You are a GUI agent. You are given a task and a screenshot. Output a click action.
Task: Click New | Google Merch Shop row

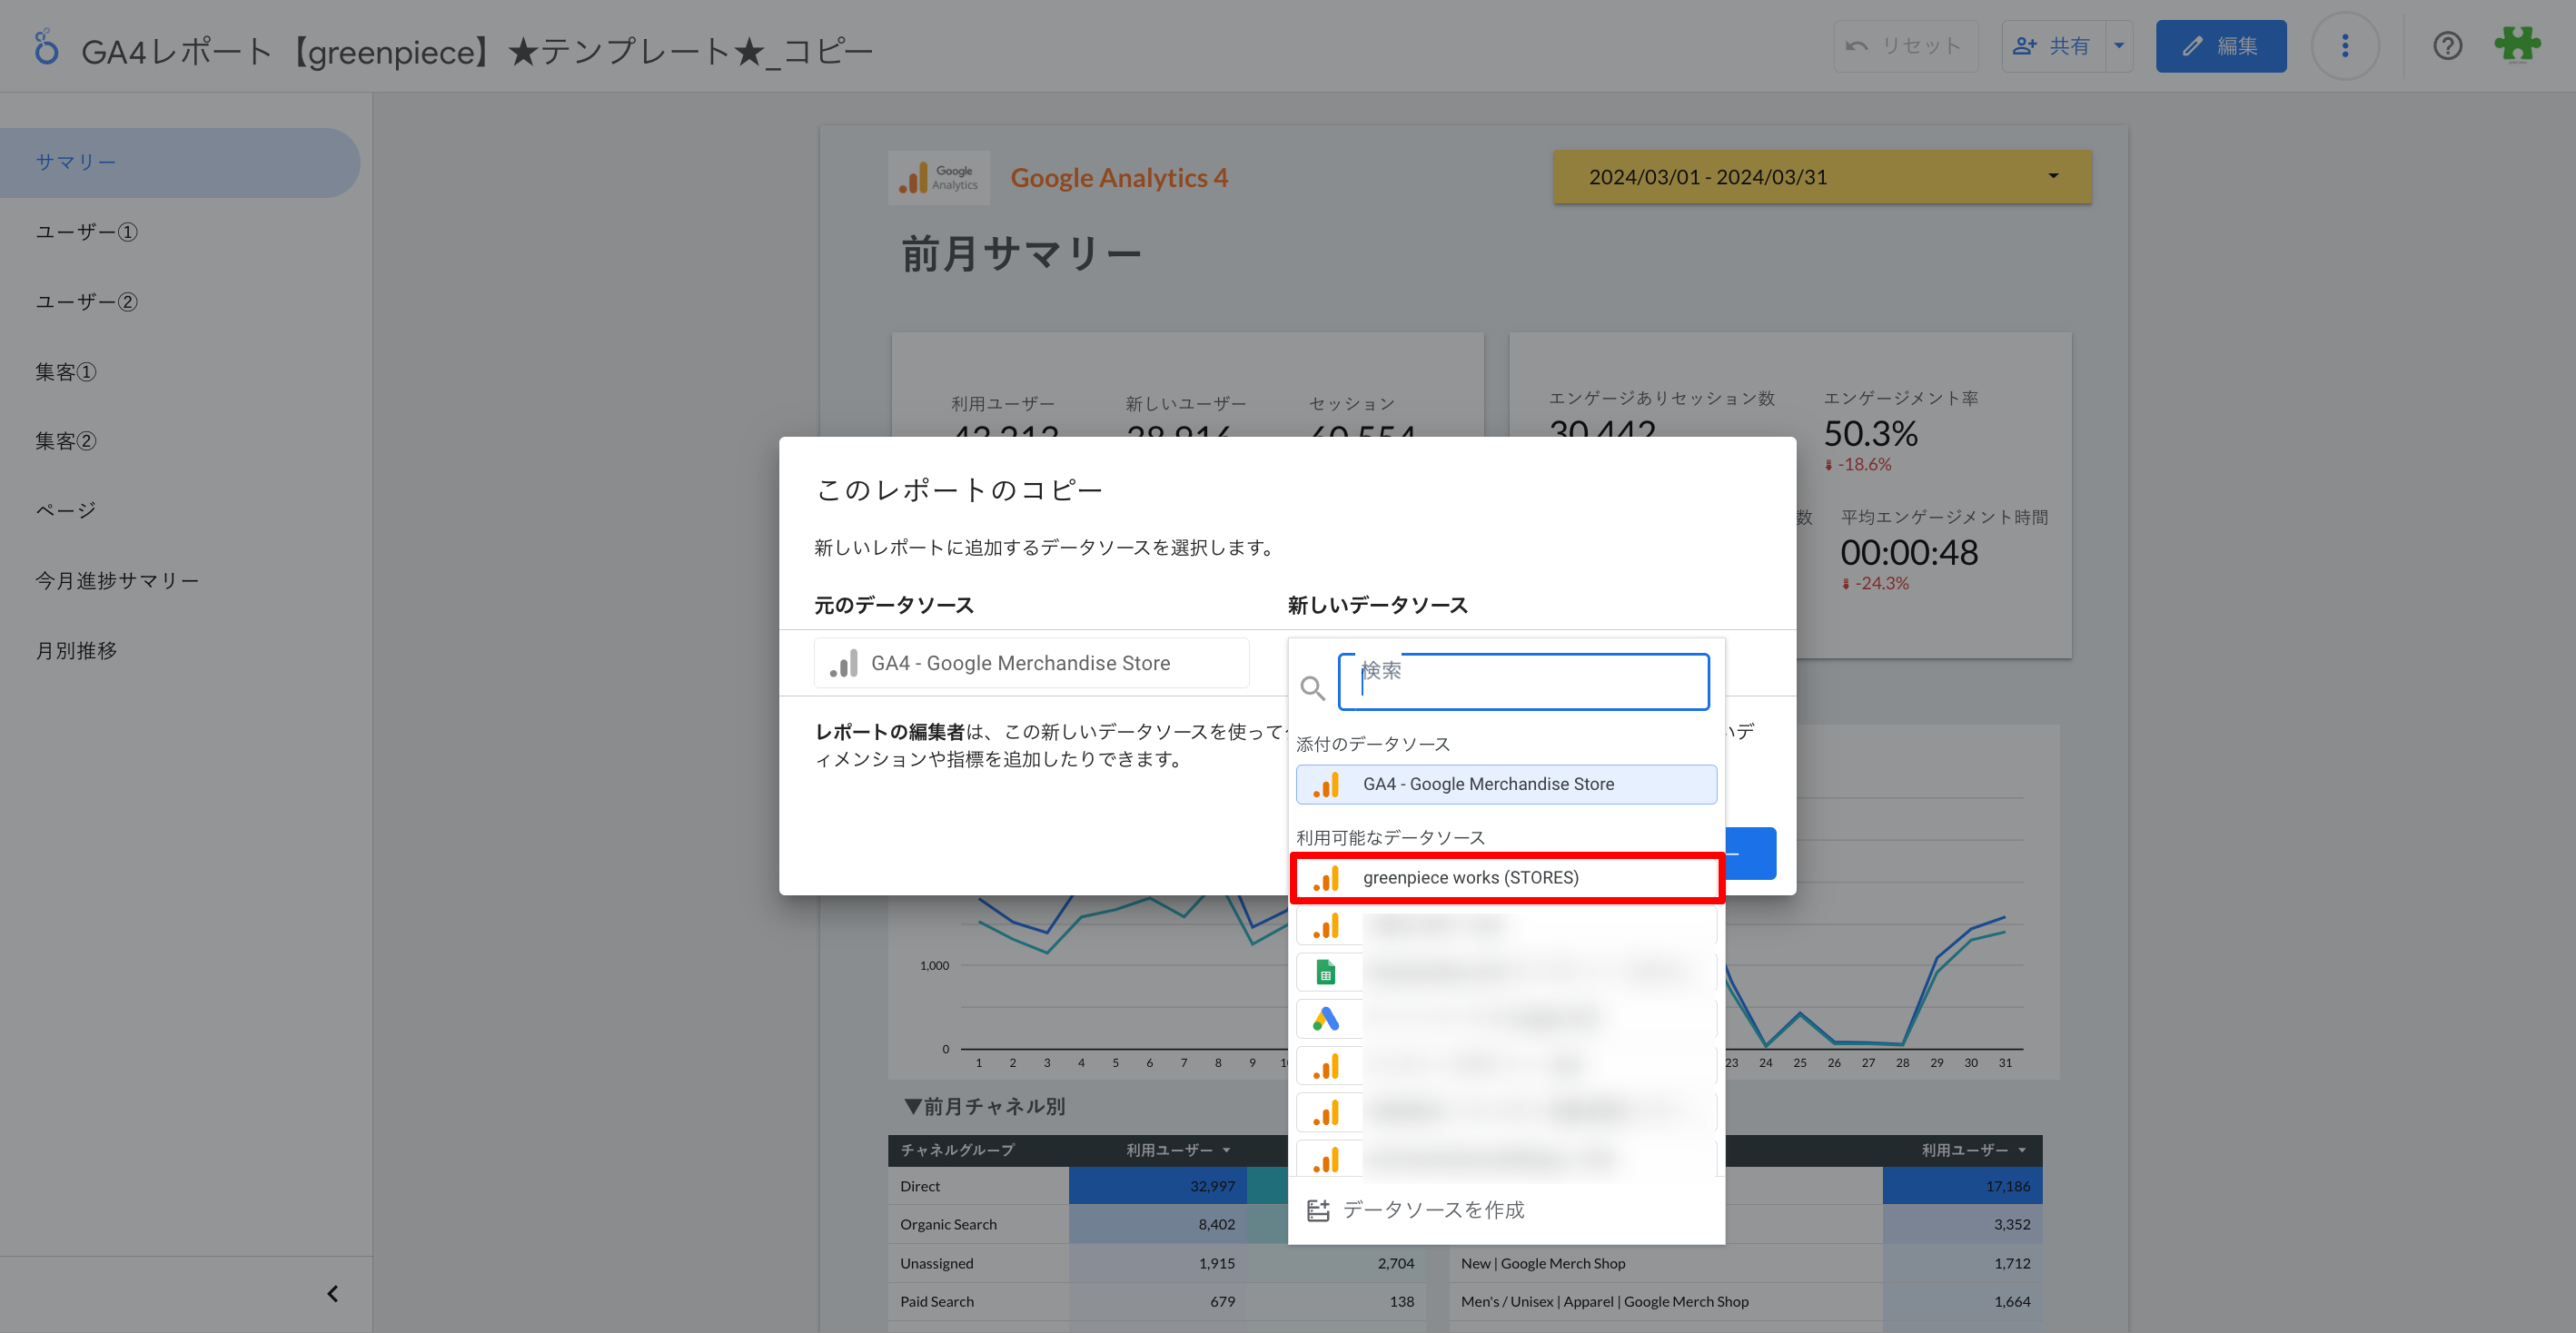(1542, 1263)
